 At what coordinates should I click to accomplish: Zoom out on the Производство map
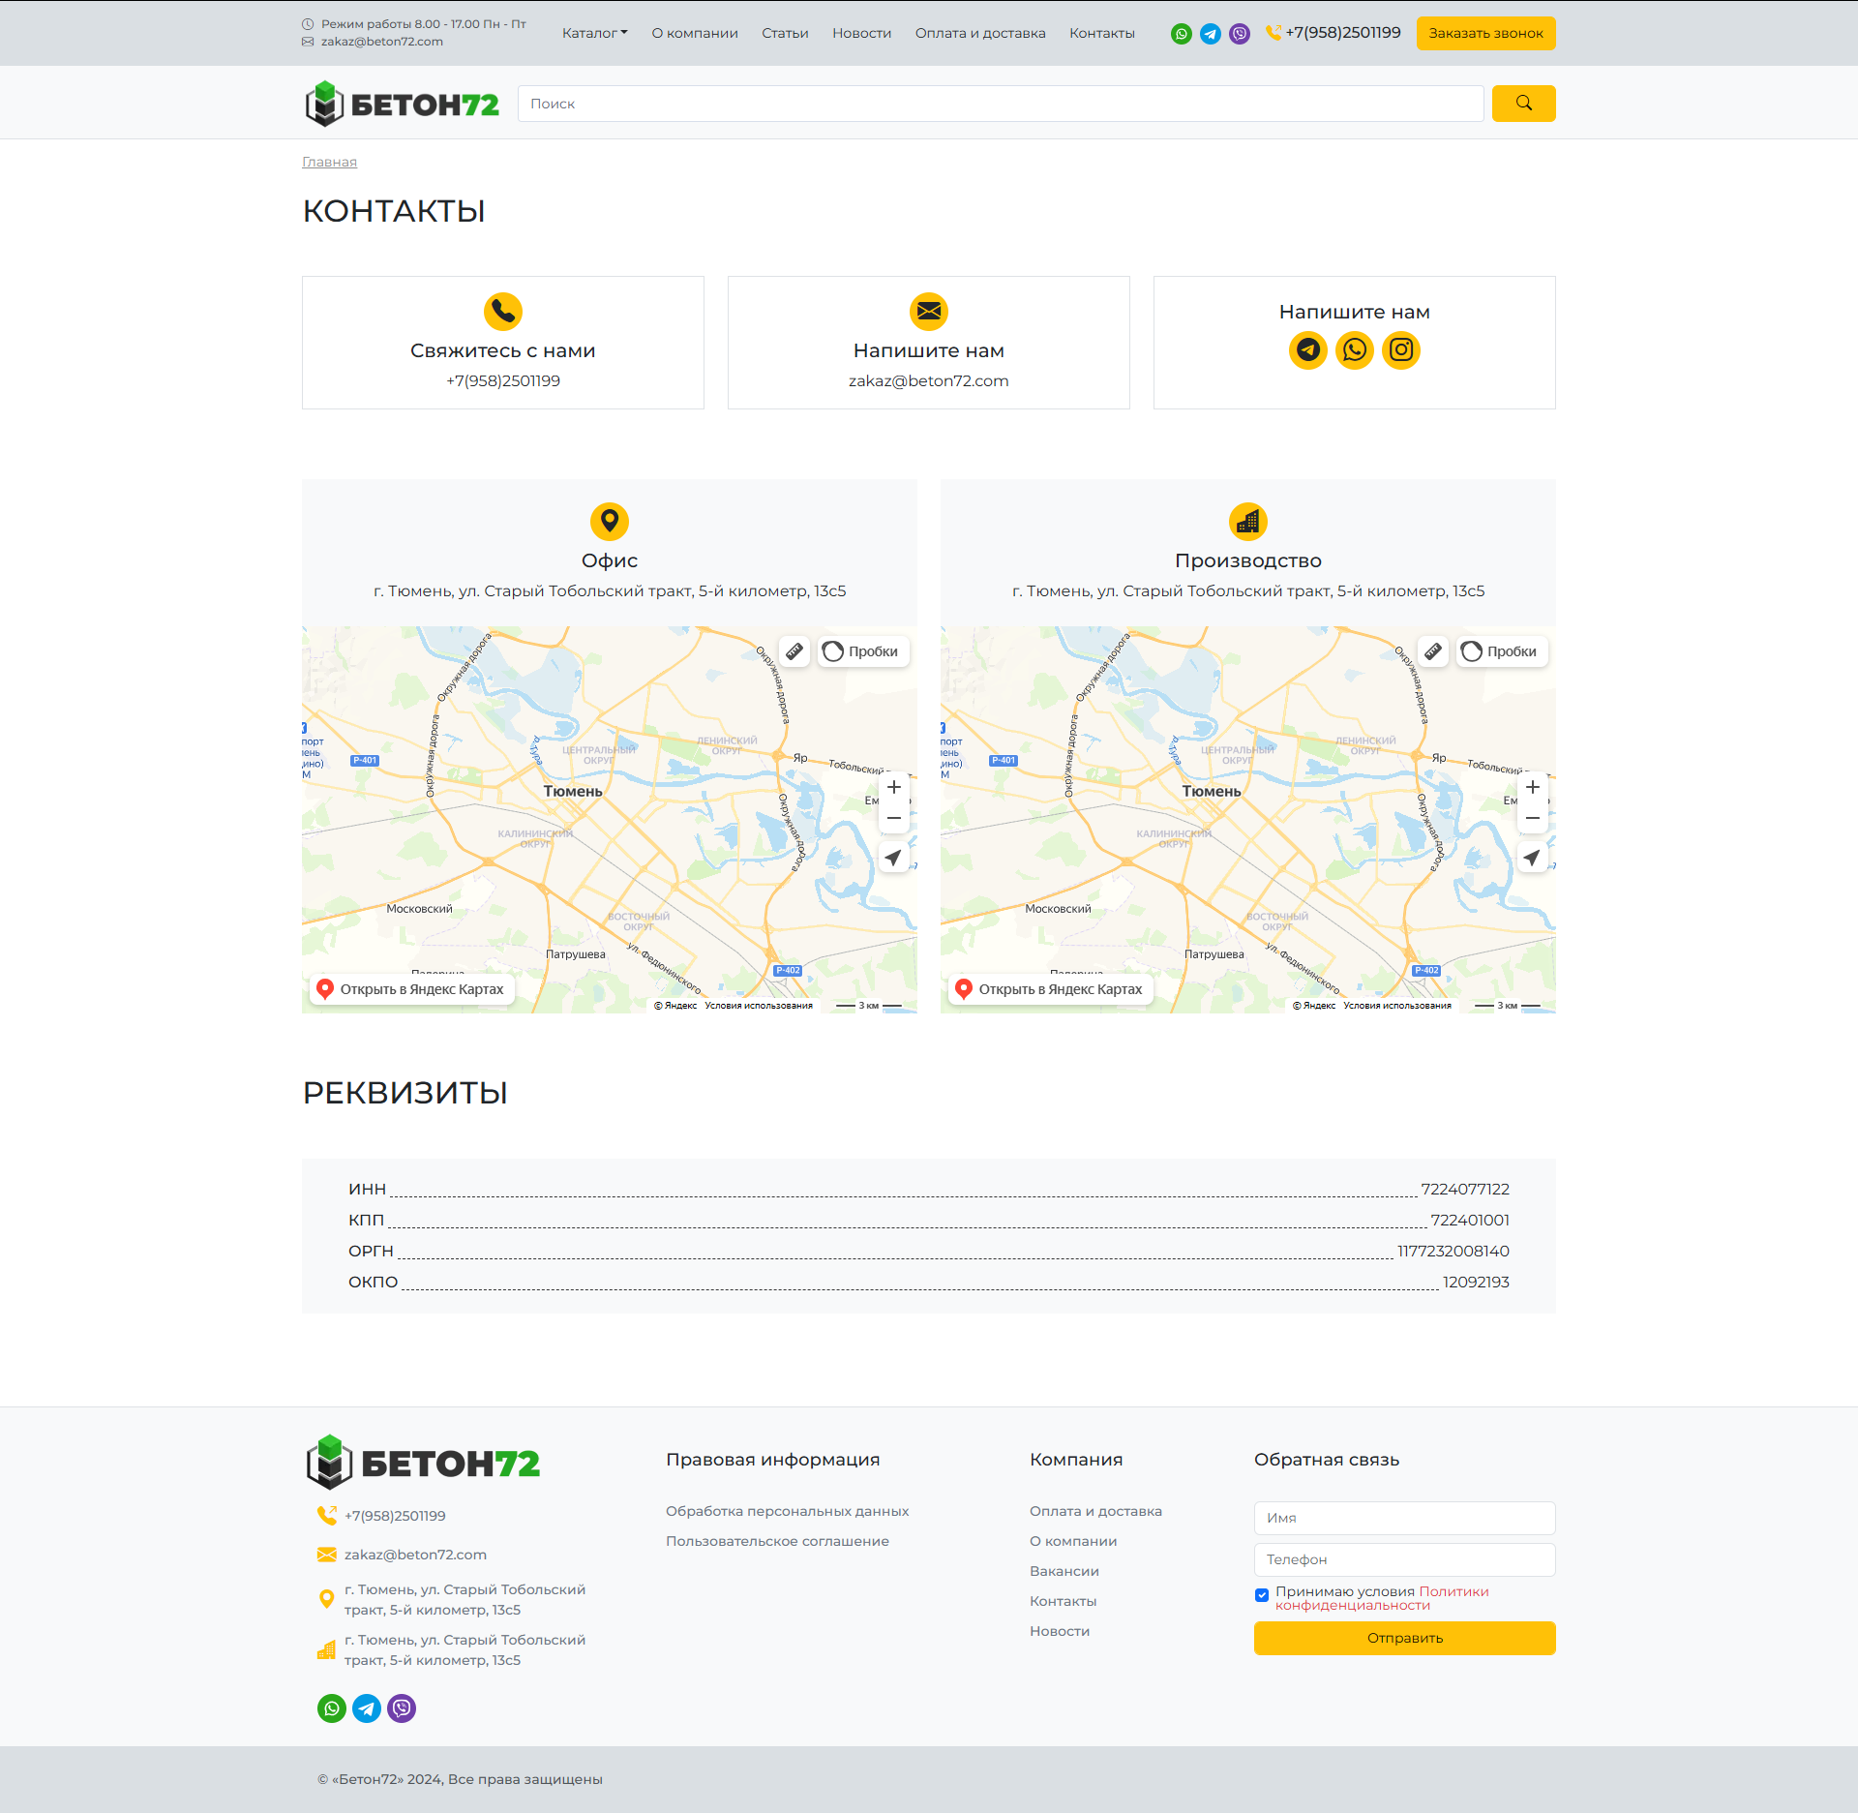[x=1533, y=818]
